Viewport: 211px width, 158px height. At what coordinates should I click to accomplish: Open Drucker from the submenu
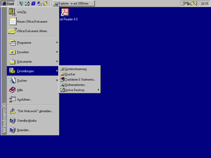coord(79,74)
